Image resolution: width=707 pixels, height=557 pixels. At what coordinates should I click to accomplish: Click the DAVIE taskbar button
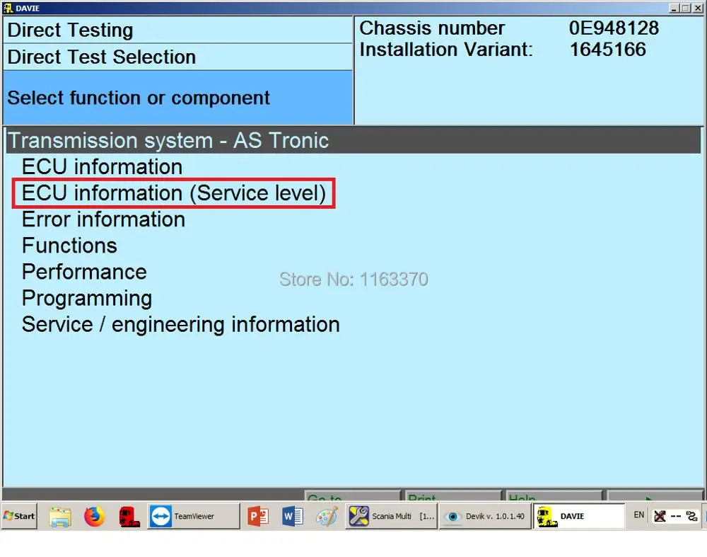pyautogui.click(x=580, y=516)
